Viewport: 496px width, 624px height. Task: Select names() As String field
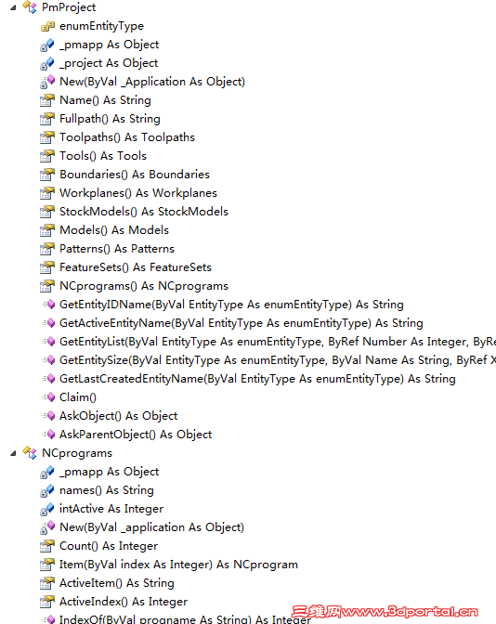107,490
